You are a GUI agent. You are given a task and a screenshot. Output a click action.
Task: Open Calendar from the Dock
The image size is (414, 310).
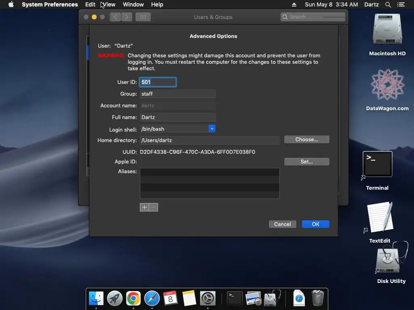(x=170, y=298)
